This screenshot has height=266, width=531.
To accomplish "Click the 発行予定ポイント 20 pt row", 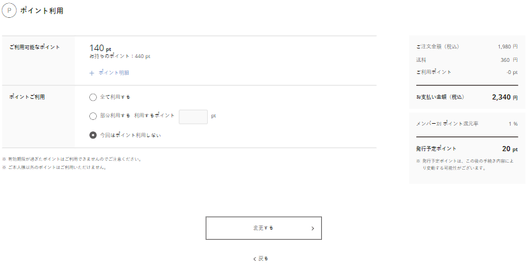I will coord(467,149).
